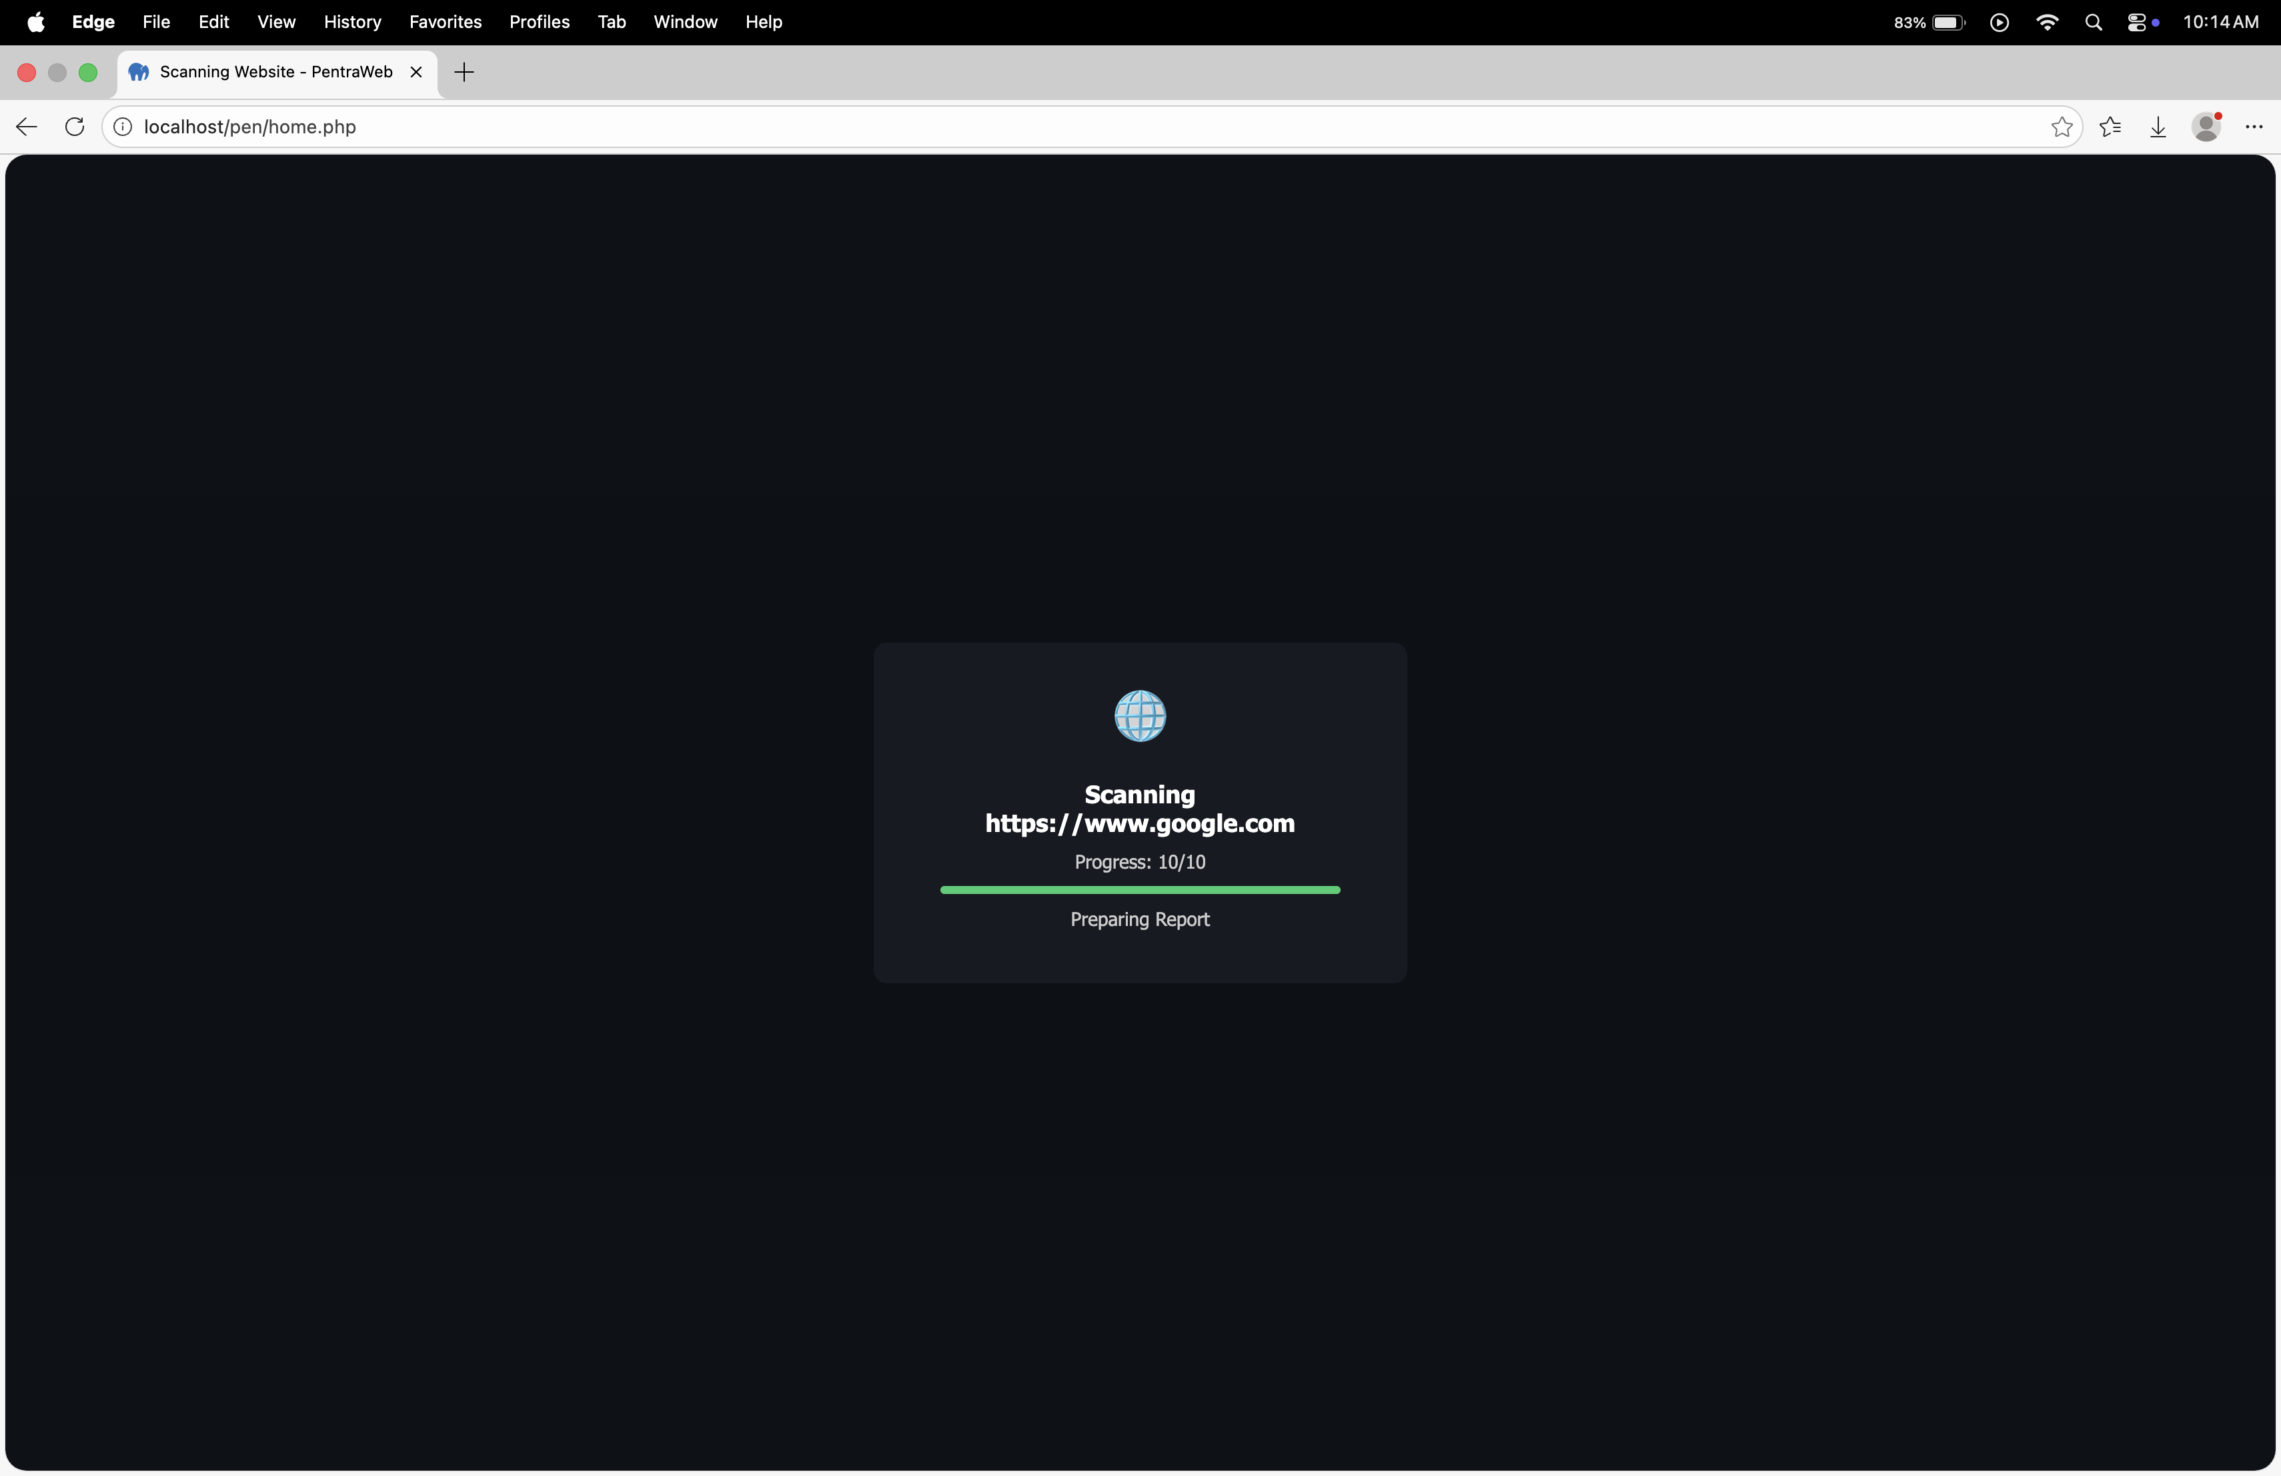Open the Profiles menu
This screenshot has height=1476, width=2281.
click(x=539, y=22)
